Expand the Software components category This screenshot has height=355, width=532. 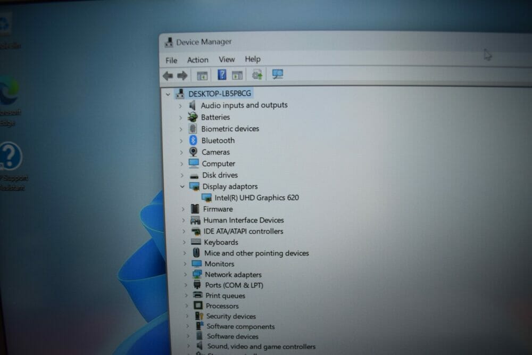(187, 326)
